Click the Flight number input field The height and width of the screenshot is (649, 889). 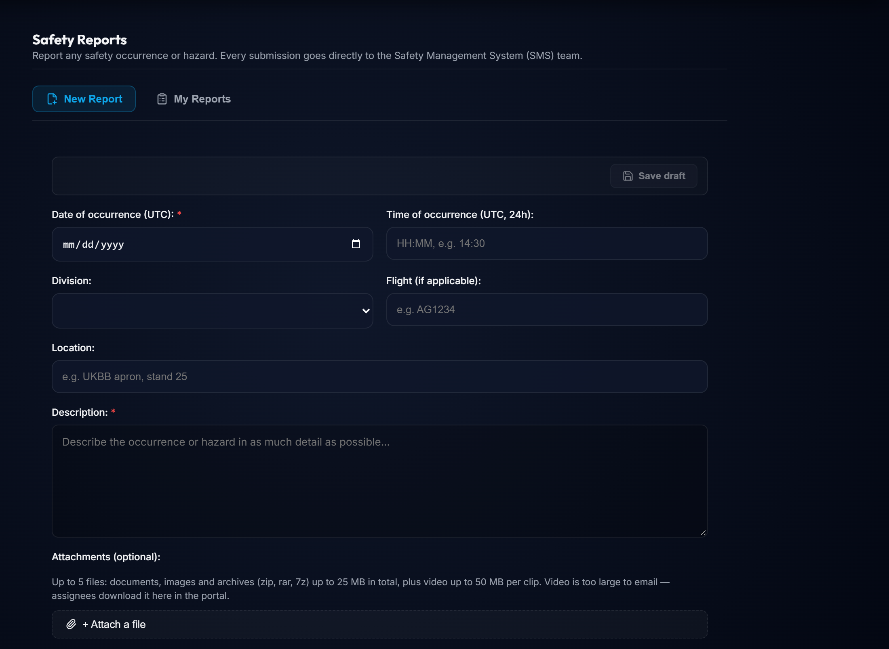click(547, 310)
